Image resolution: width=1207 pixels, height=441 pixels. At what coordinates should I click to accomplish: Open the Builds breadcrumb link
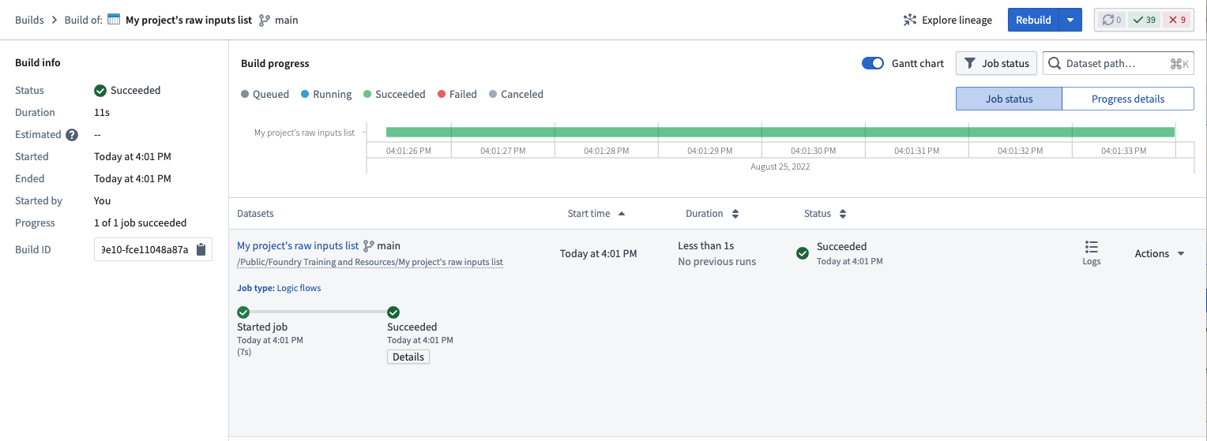click(x=29, y=20)
